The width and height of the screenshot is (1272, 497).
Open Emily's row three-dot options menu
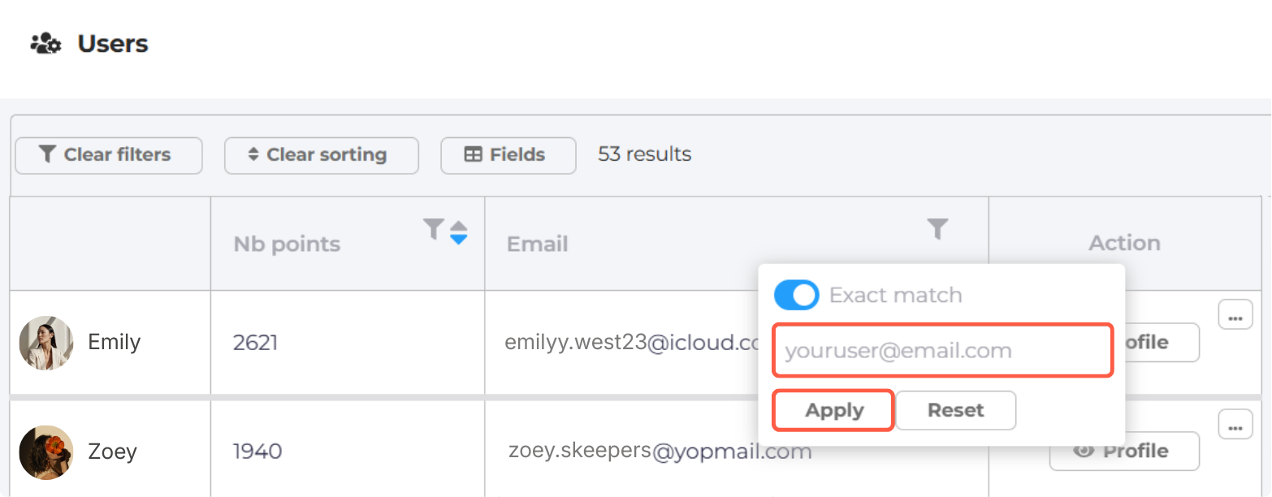[1235, 315]
